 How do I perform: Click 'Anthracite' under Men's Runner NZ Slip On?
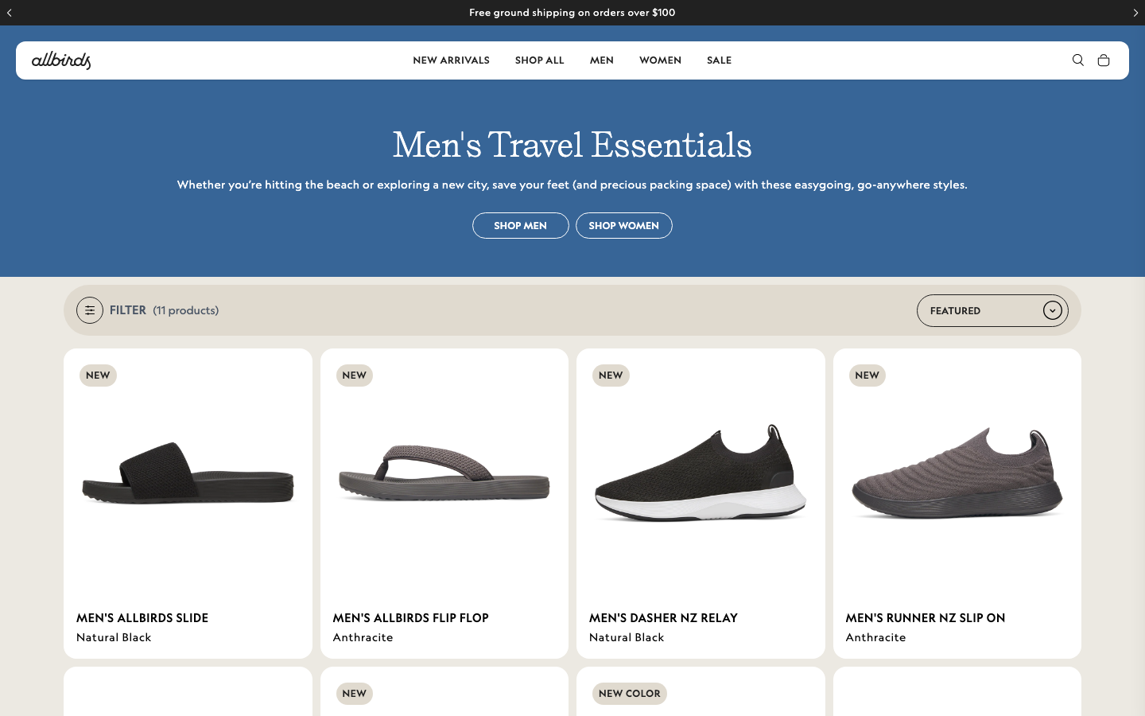[x=876, y=637]
